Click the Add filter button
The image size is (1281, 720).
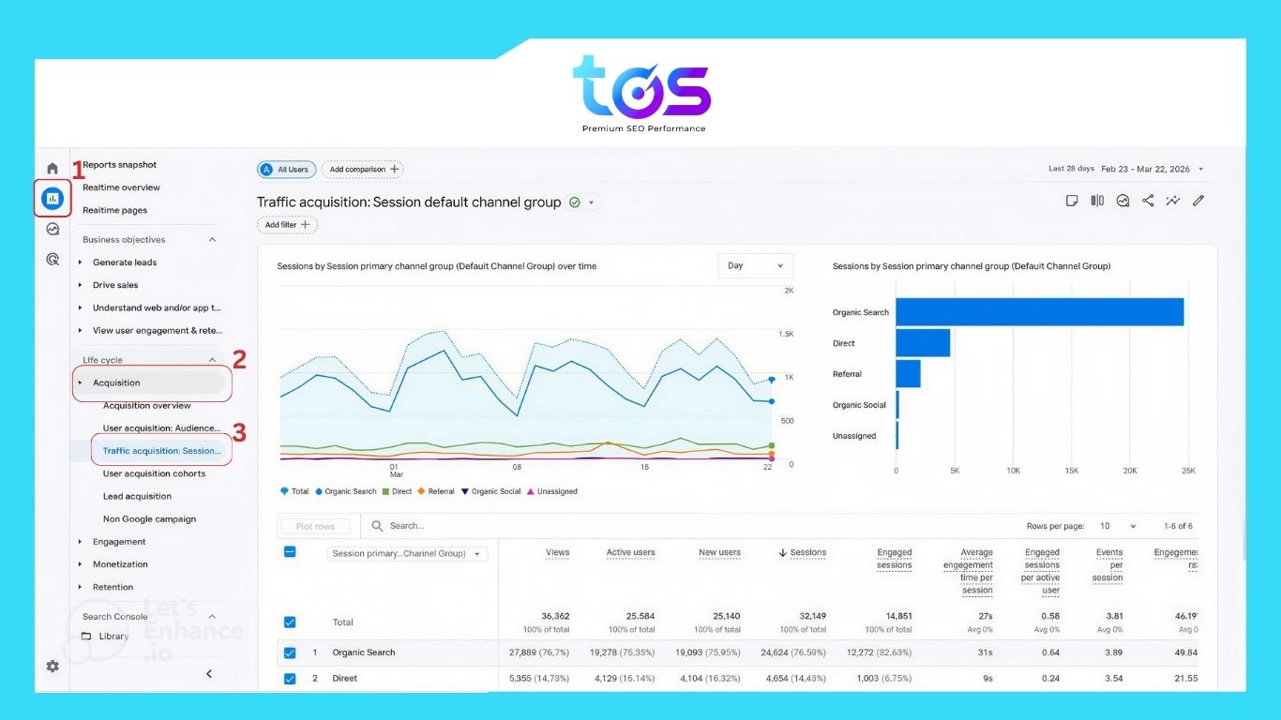pos(287,225)
